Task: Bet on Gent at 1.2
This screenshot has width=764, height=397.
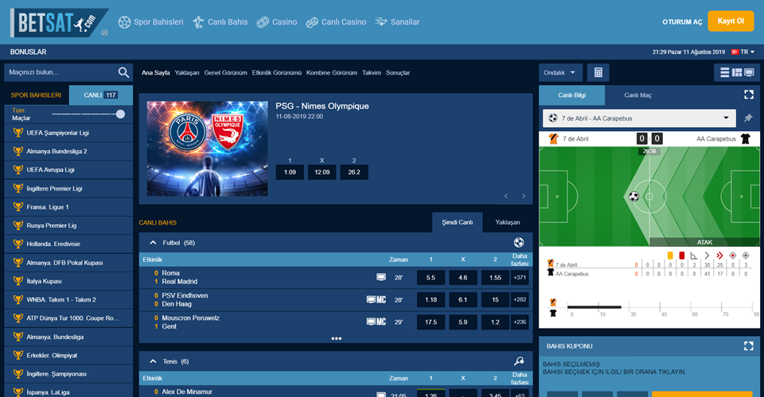Action: 495,322
